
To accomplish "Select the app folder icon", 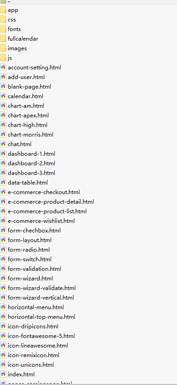I will [x=3, y=10].
